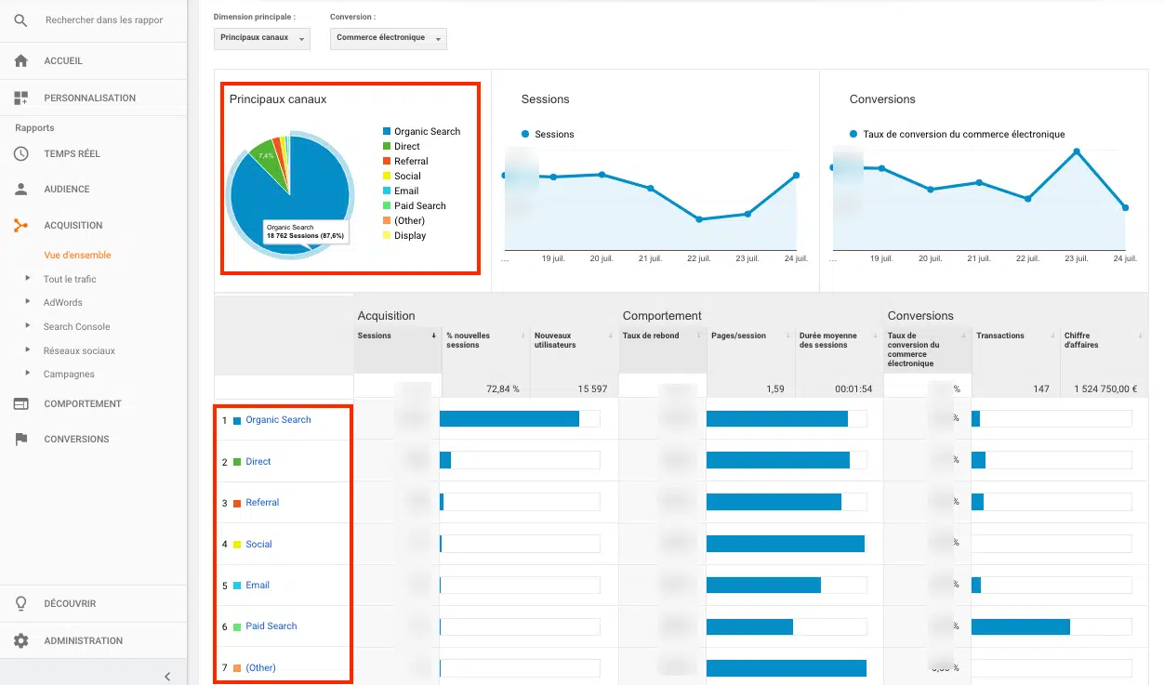Open Temps réel clock icon
This screenshot has height=685, width=1164.
click(x=21, y=153)
